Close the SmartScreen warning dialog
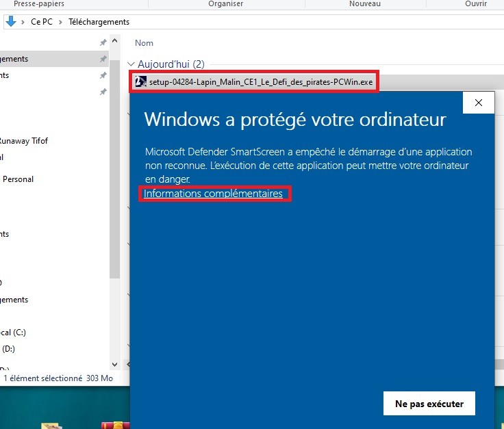 point(478,103)
